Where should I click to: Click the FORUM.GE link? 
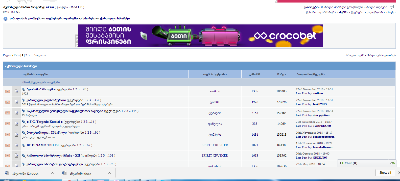12,12
